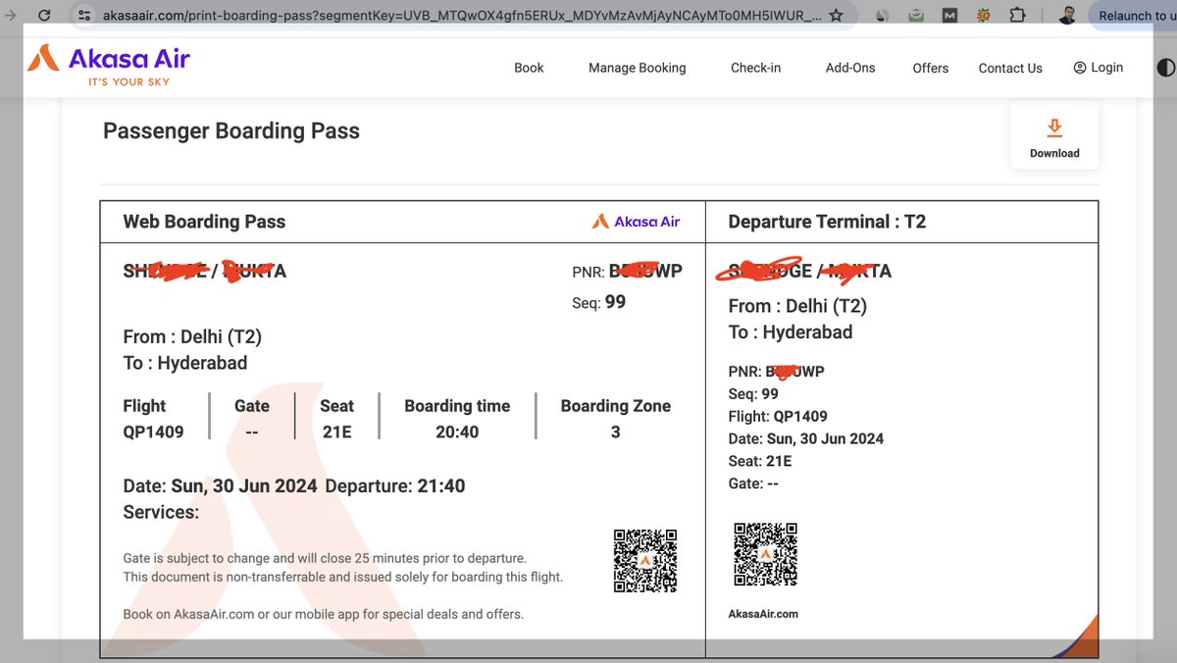Open the Manage Booking menu
Screen dimensions: 1177x663
click(638, 68)
